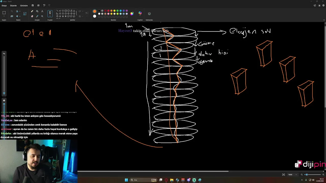
Task: Select the Magnifier tool
Action: click(x=42, y=16)
